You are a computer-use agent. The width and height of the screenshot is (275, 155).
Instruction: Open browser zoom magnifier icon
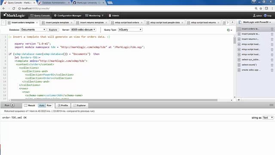tap(256, 9)
